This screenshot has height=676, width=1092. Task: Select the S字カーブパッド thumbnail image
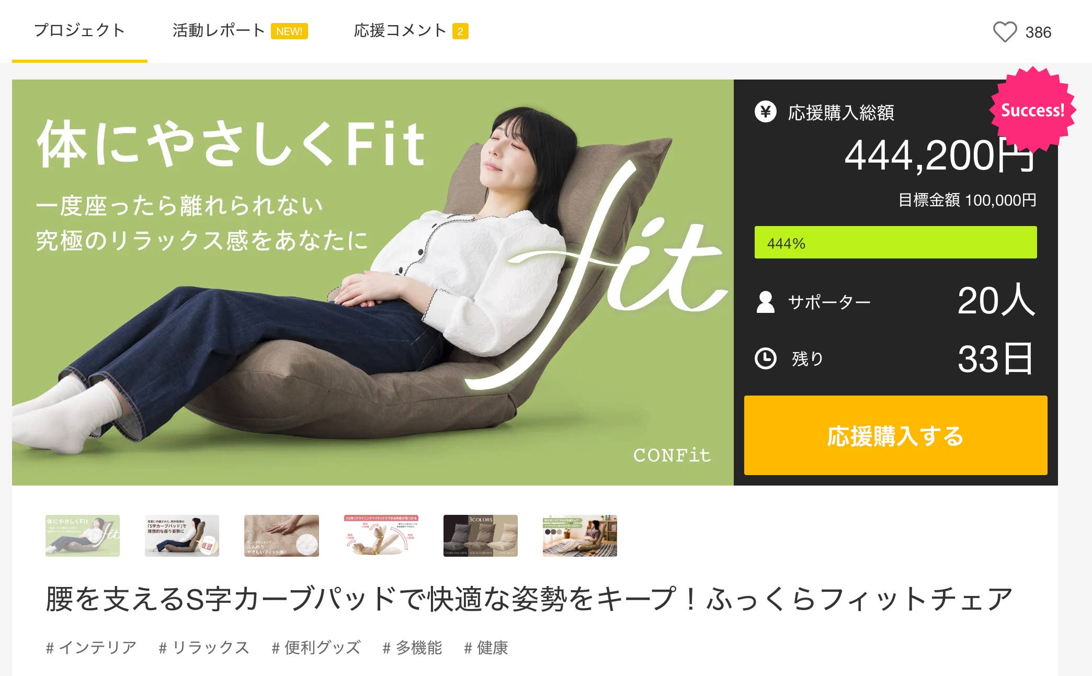[x=182, y=536]
